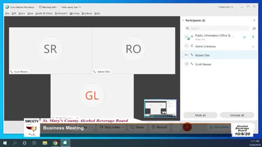Click the sort participants icon
This screenshot has height=147, width=262.
[254, 28]
